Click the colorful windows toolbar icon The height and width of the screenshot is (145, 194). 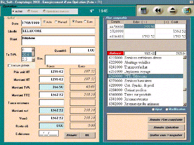coord(187,10)
